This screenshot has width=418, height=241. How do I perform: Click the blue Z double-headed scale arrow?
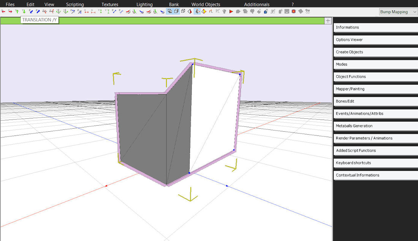pos(114,11)
